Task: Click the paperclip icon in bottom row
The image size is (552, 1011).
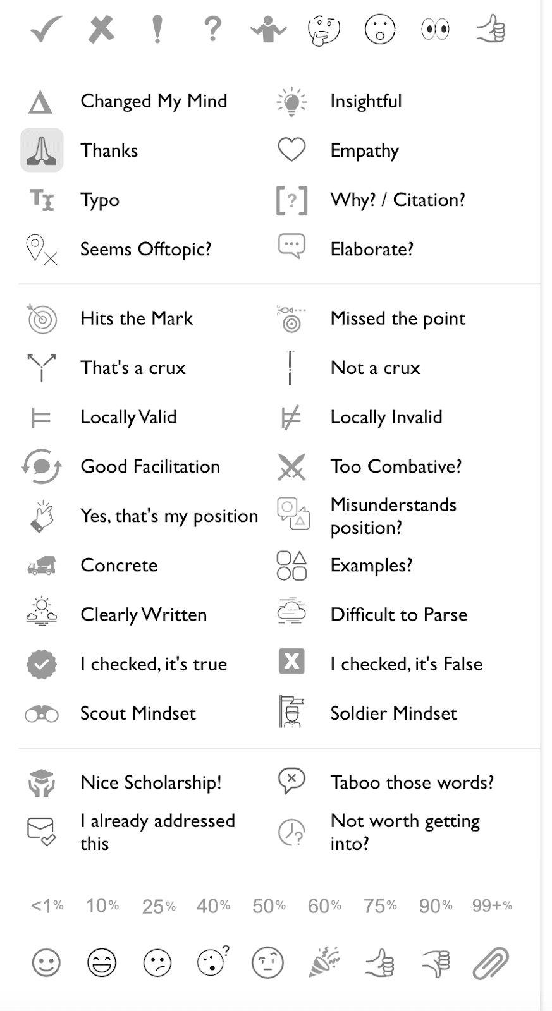Action: coord(491,963)
